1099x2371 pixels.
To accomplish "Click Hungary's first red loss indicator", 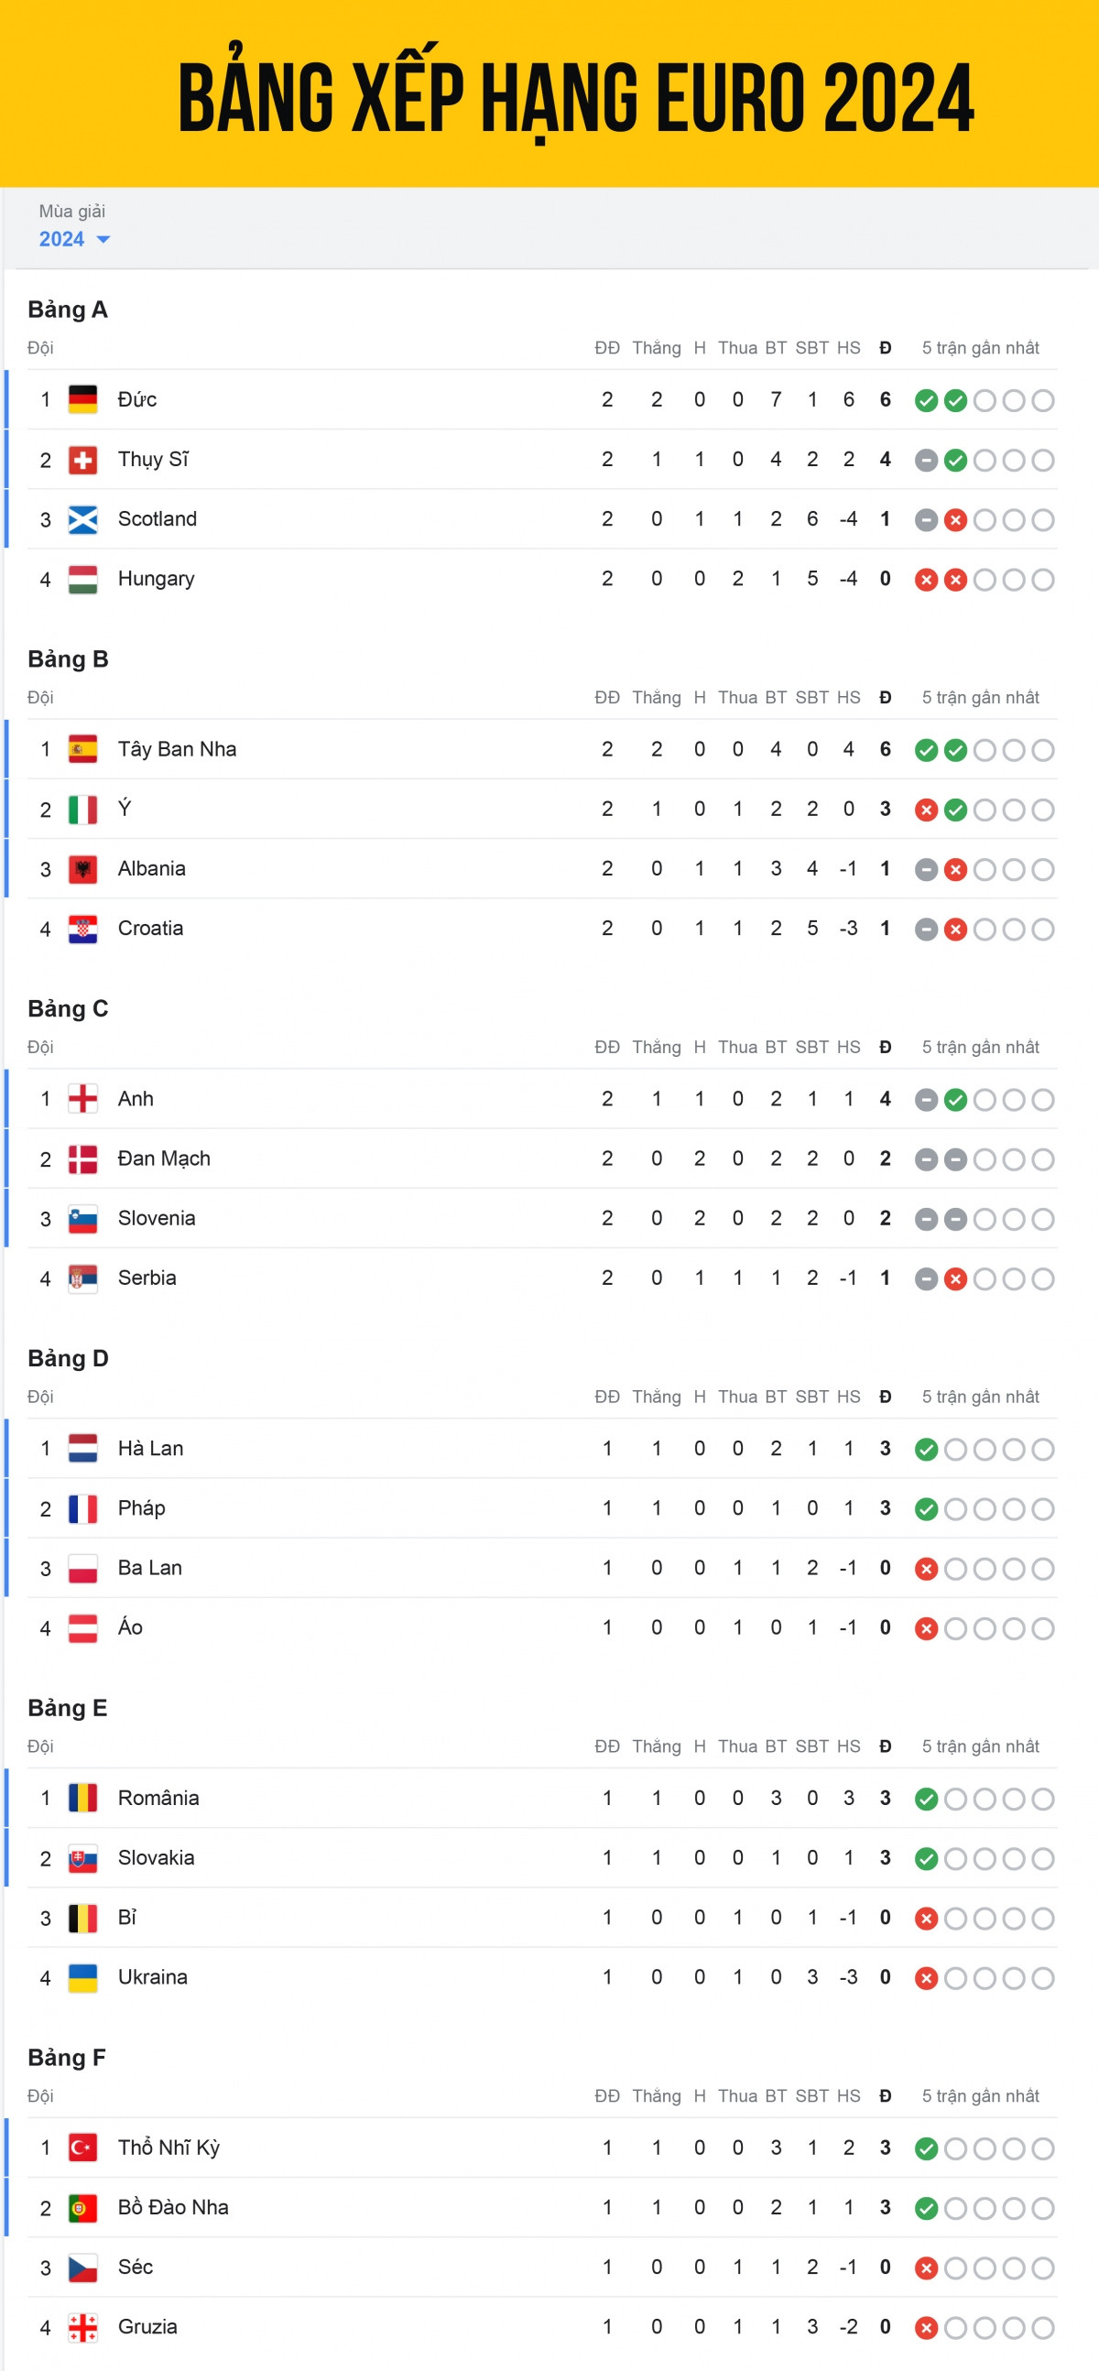I will (926, 580).
